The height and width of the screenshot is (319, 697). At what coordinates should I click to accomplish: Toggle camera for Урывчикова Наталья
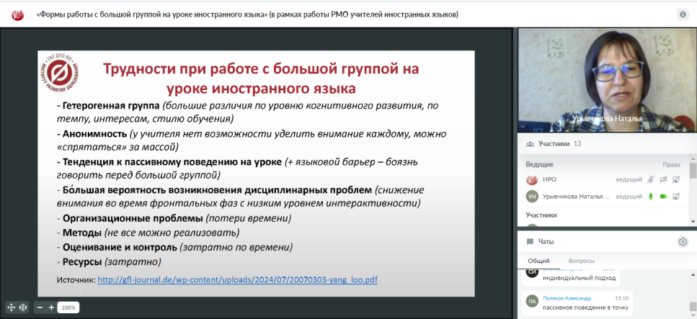[663, 196]
